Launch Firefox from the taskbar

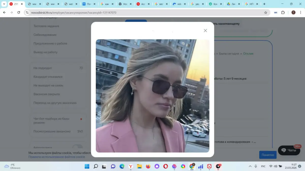(x=148, y=166)
